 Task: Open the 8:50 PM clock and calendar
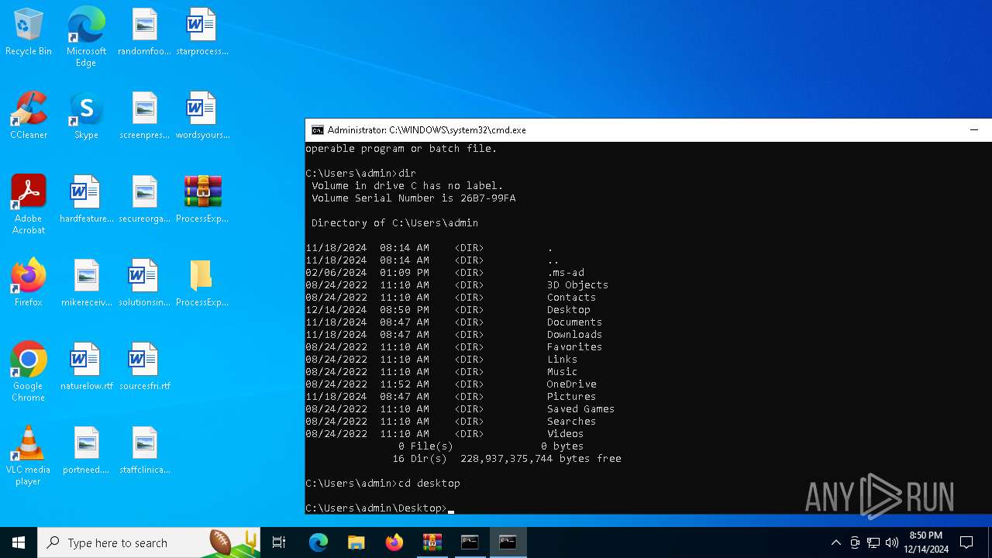pos(925,542)
